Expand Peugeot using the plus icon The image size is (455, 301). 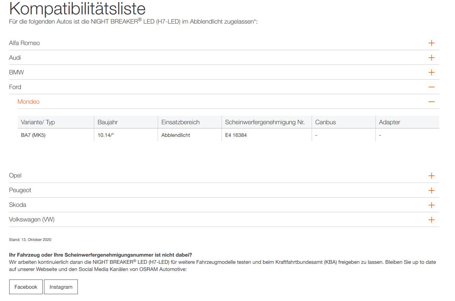431,190
